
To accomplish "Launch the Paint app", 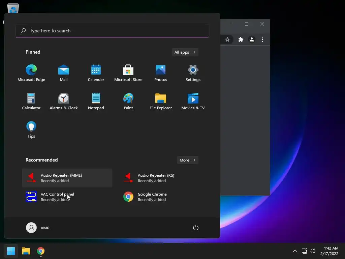I will [128, 101].
